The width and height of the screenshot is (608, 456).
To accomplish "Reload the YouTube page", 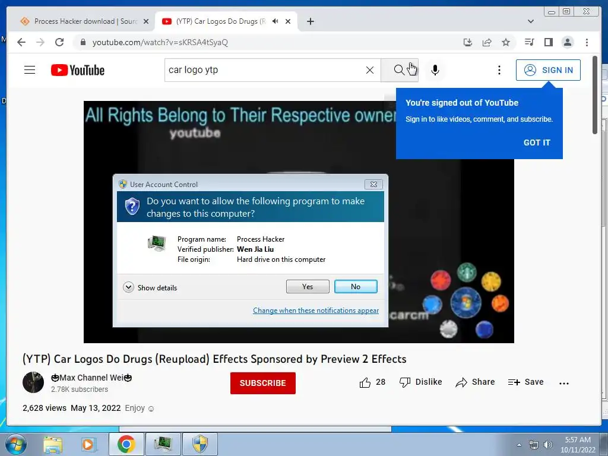I will tap(59, 42).
